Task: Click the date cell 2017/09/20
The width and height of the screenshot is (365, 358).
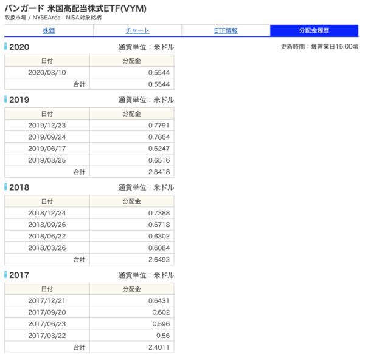Action: point(47,312)
